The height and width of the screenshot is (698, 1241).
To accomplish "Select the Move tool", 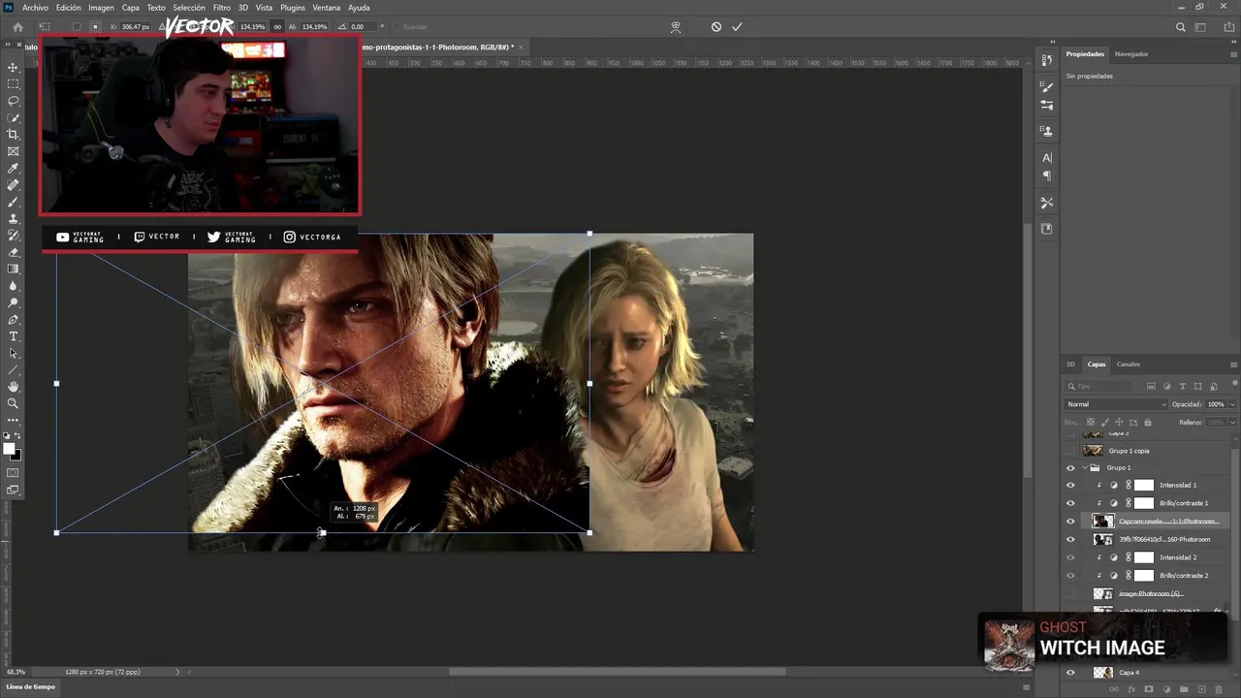I will pyautogui.click(x=14, y=67).
